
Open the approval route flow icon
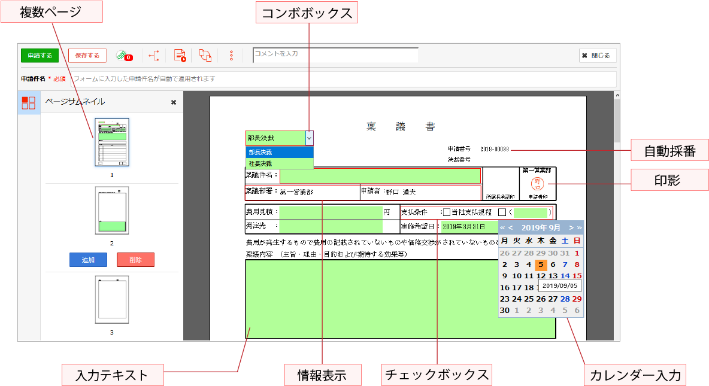click(x=154, y=56)
